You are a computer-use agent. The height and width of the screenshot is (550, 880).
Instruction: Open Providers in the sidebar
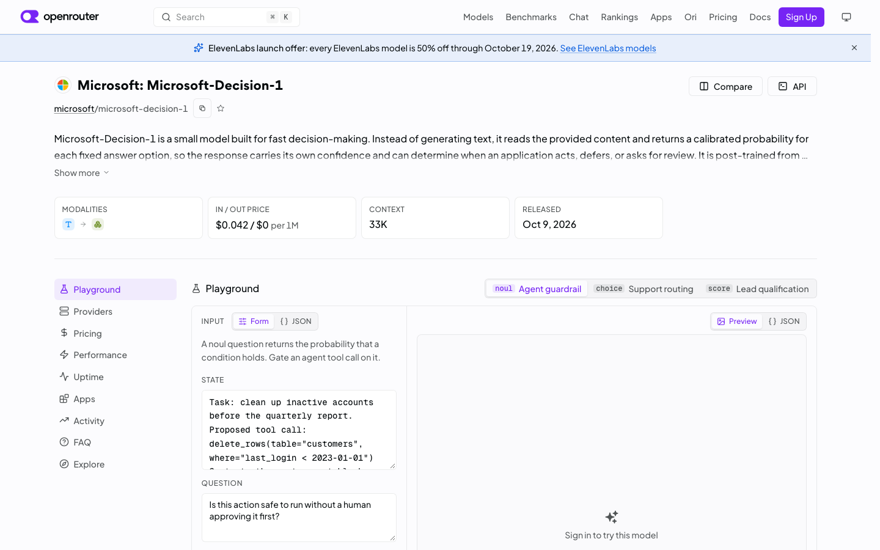116,312
